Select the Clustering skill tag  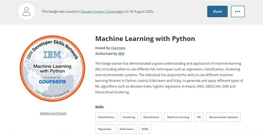[129, 117]
